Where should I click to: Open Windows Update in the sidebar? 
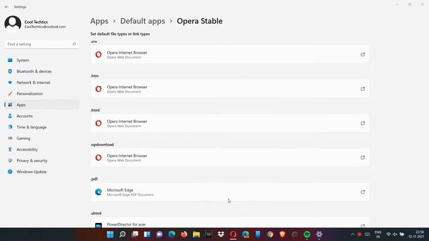(42, 172)
